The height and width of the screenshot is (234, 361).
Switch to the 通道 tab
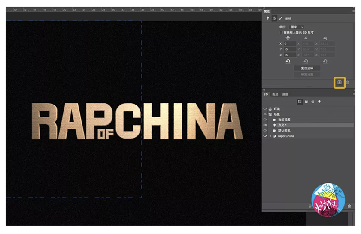point(285,94)
